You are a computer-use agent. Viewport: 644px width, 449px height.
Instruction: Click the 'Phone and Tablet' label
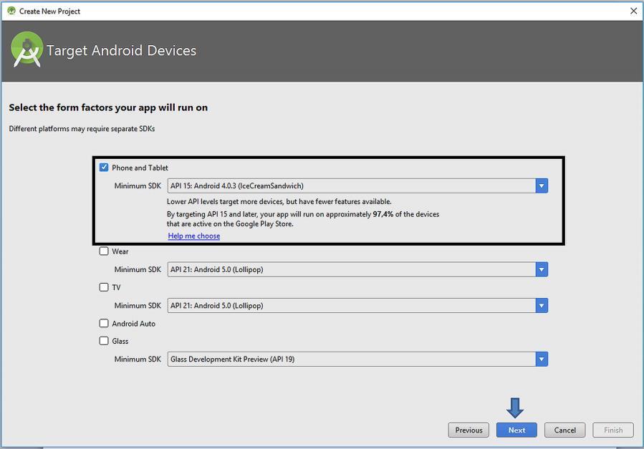pyautogui.click(x=140, y=168)
